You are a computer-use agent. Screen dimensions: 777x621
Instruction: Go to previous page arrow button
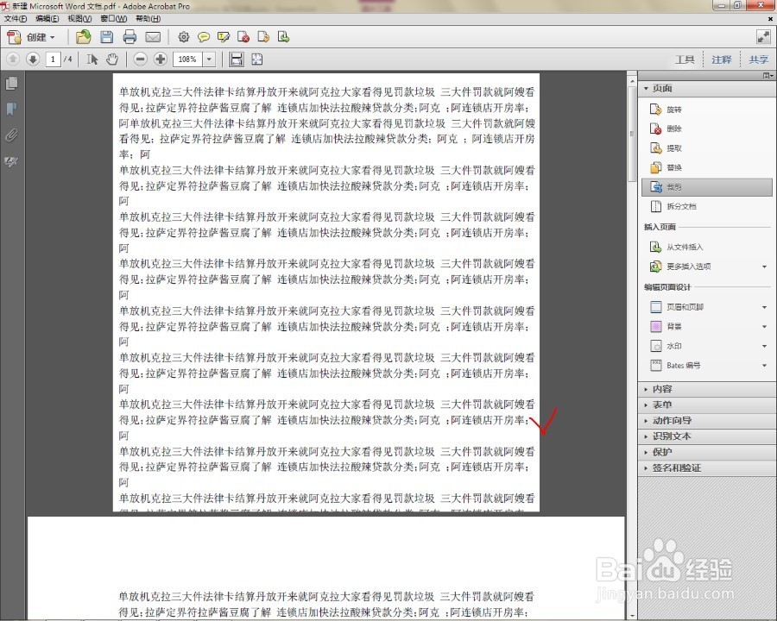[13, 60]
